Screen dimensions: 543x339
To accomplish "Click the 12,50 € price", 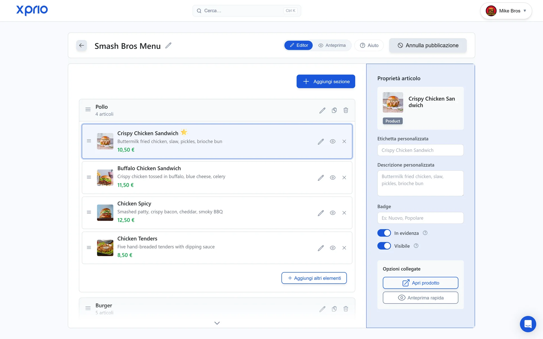I will click(x=126, y=220).
